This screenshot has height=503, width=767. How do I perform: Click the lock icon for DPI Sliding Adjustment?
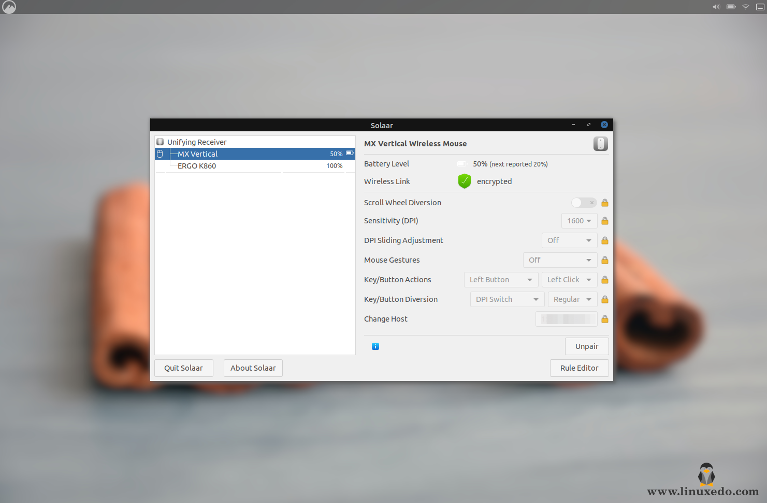coord(604,240)
